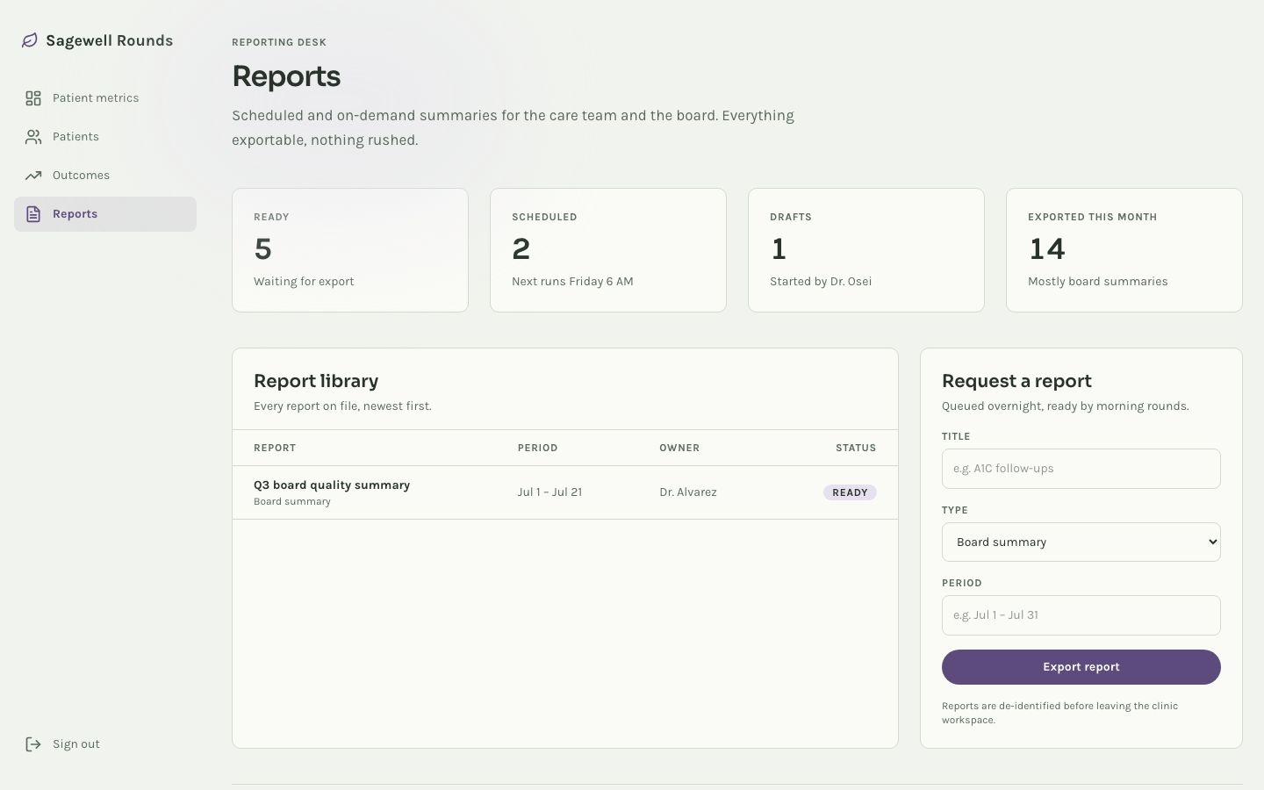
Task: Click the Patient metrics grid icon
Action: (33, 98)
